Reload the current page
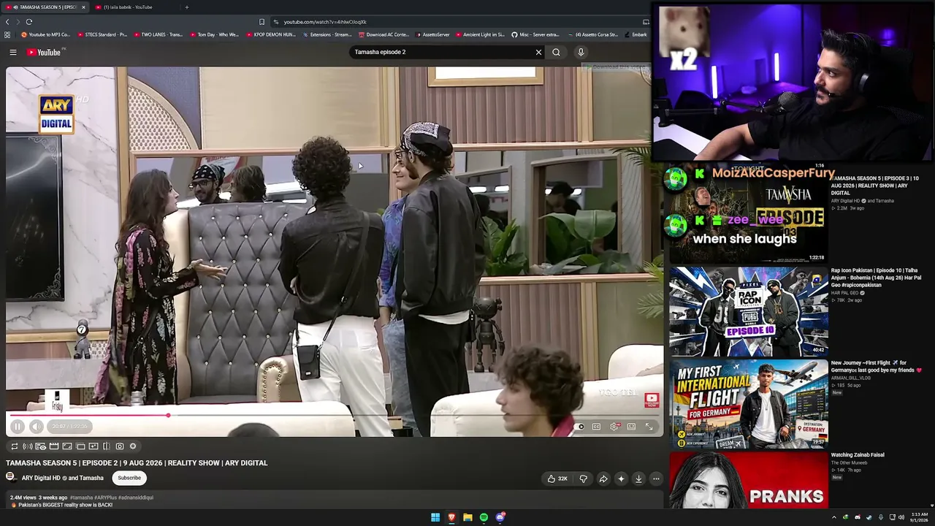Screen dimensions: 935x526 click(x=29, y=22)
